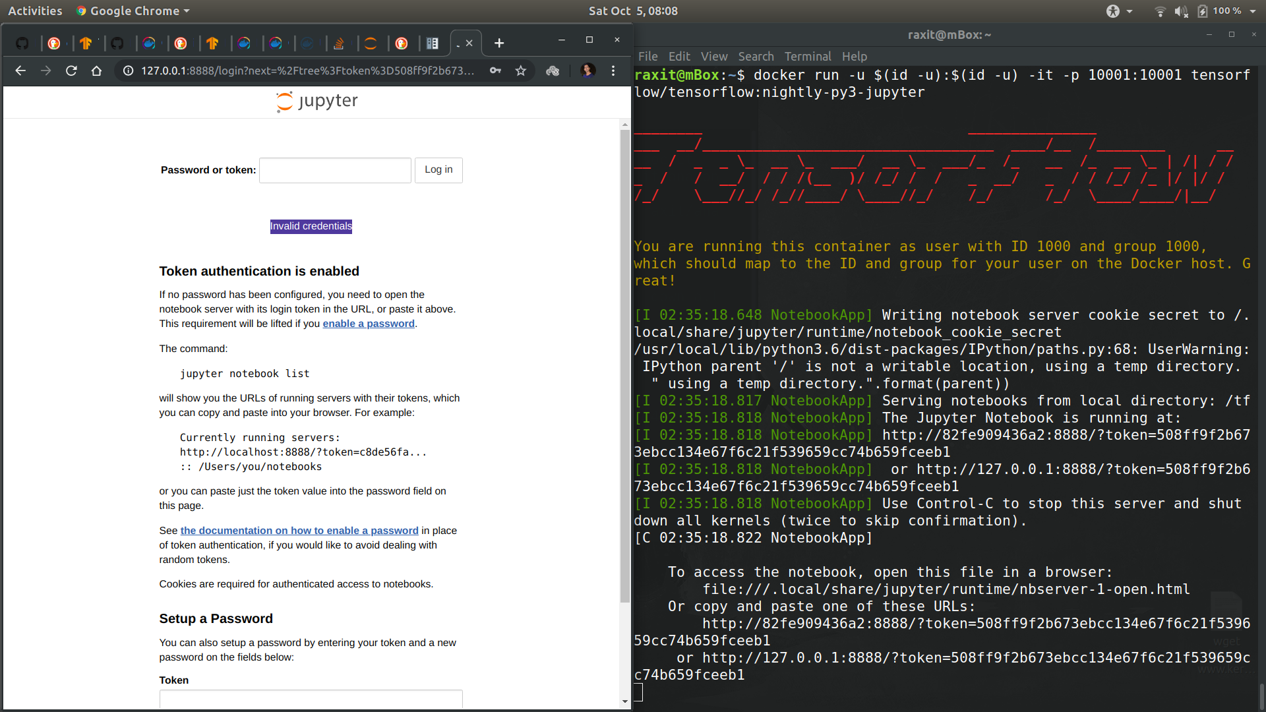Image resolution: width=1266 pixels, height=712 pixels.
Task: Click the page scrollbar up arrow
Action: pos(624,125)
